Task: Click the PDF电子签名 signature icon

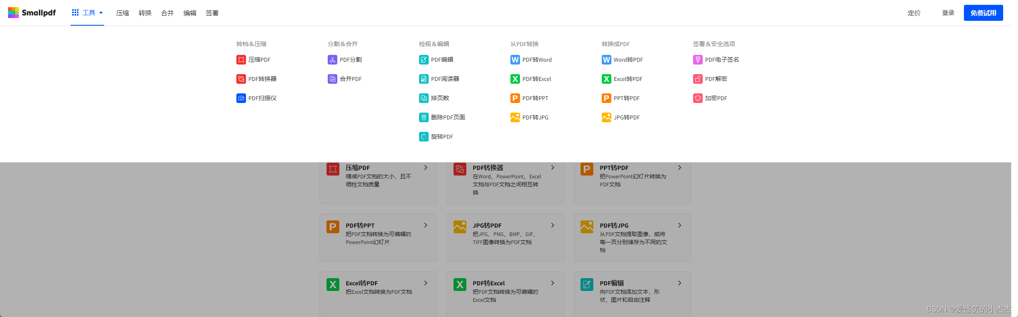Action: tap(698, 60)
